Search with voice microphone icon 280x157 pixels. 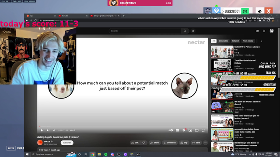tap(193, 31)
